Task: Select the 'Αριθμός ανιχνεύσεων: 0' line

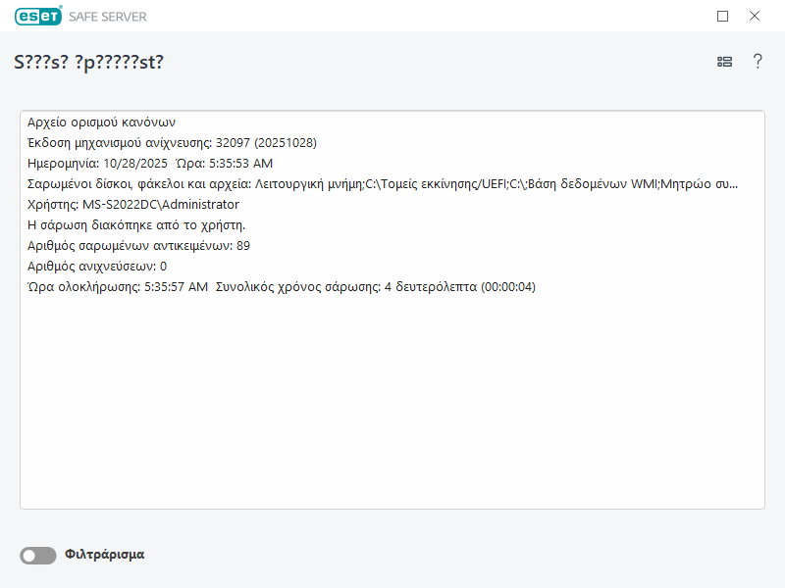Action: 97,267
